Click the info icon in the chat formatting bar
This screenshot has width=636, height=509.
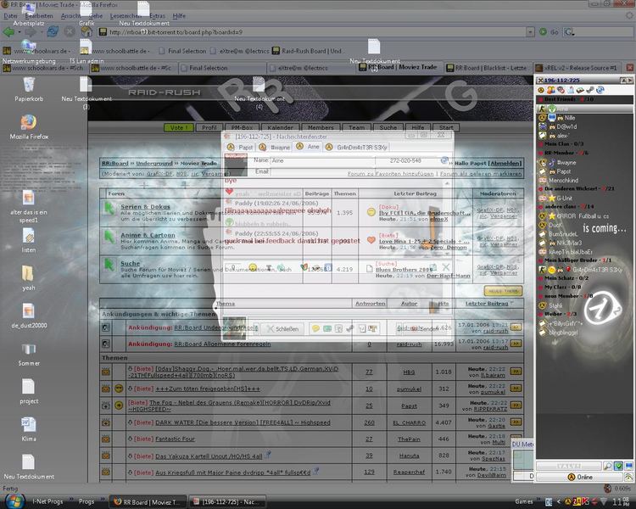click(x=328, y=267)
